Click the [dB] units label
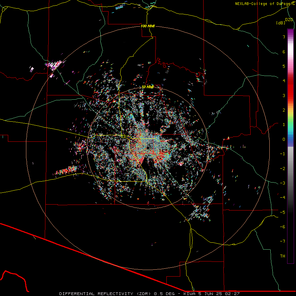The height and width of the screenshot is (296, 296). 281,23
